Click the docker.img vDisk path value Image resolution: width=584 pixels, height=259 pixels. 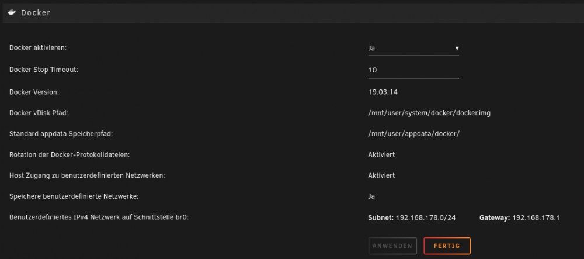429,113
